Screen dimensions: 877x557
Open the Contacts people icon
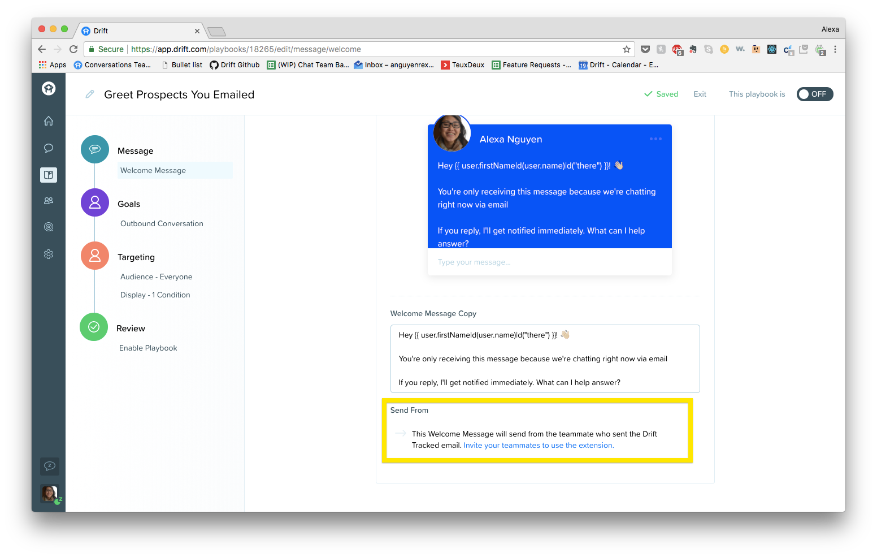tap(49, 201)
